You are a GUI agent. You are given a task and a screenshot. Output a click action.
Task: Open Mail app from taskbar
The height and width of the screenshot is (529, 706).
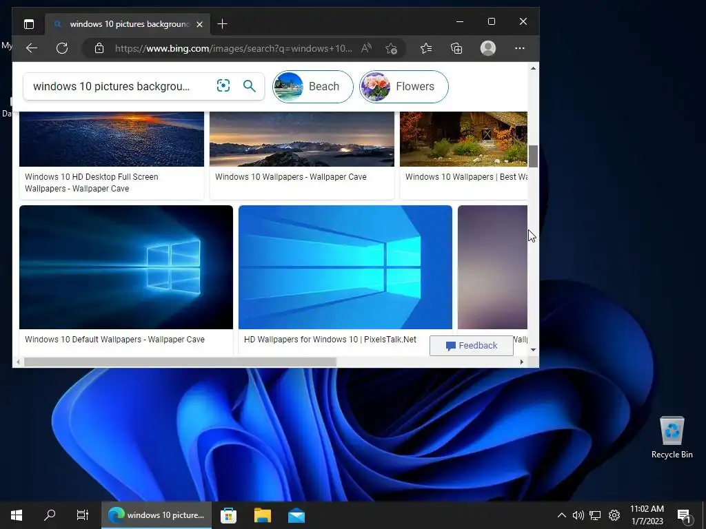coord(296,515)
